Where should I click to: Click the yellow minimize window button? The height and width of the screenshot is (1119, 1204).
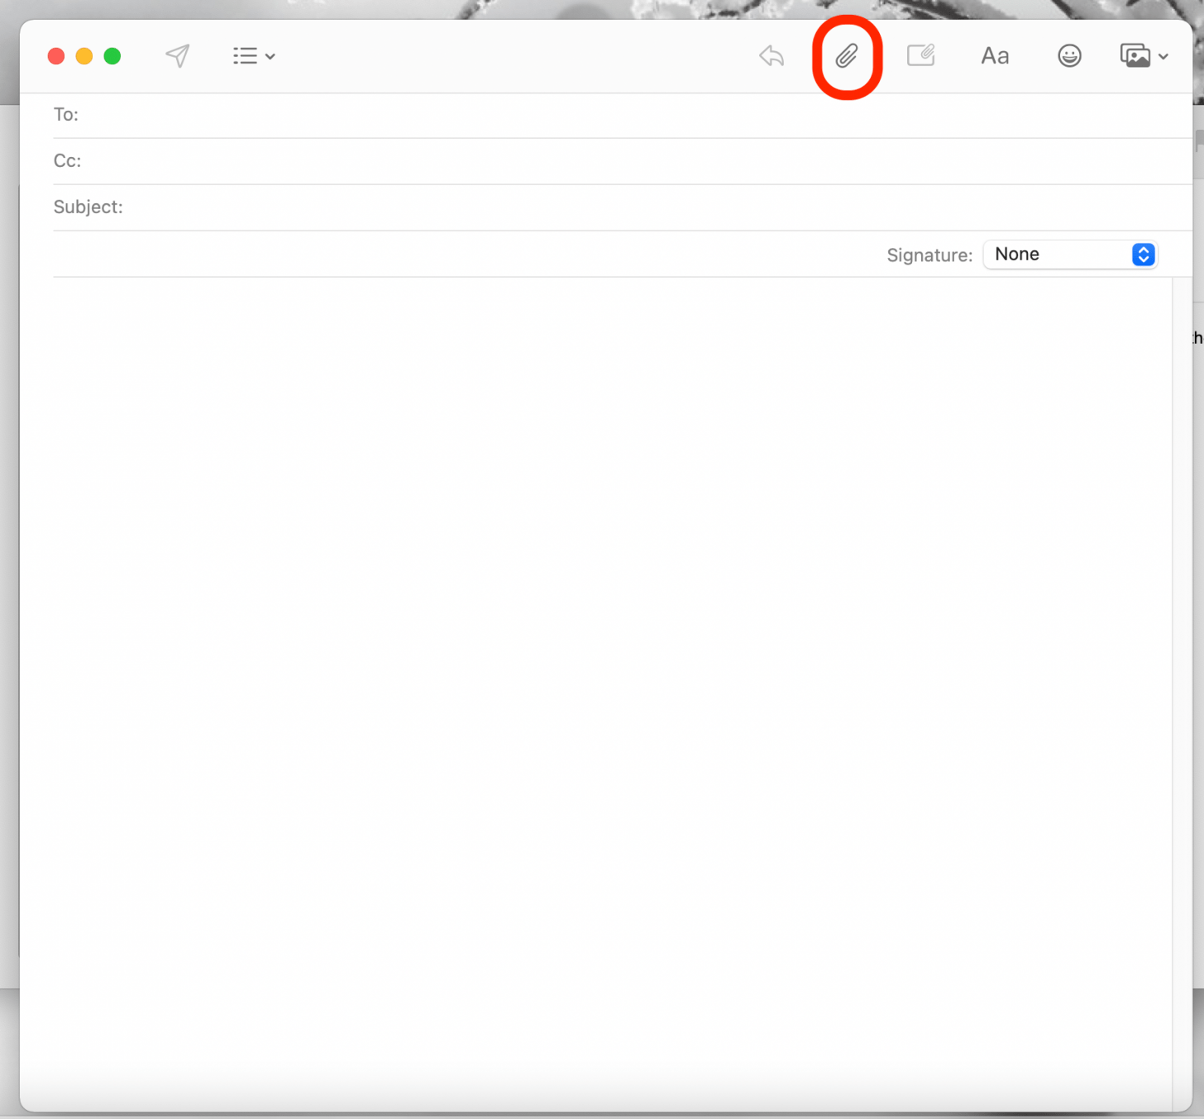coord(84,55)
